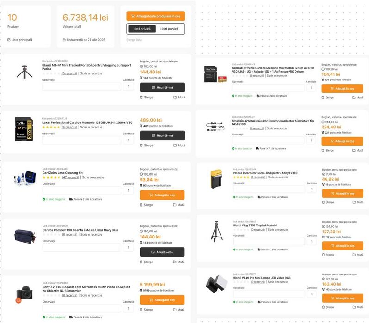Click trash icon for Carl Zeiss Cleaning Kit
This screenshot has width=369, height=323.
click(x=141, y=205)
